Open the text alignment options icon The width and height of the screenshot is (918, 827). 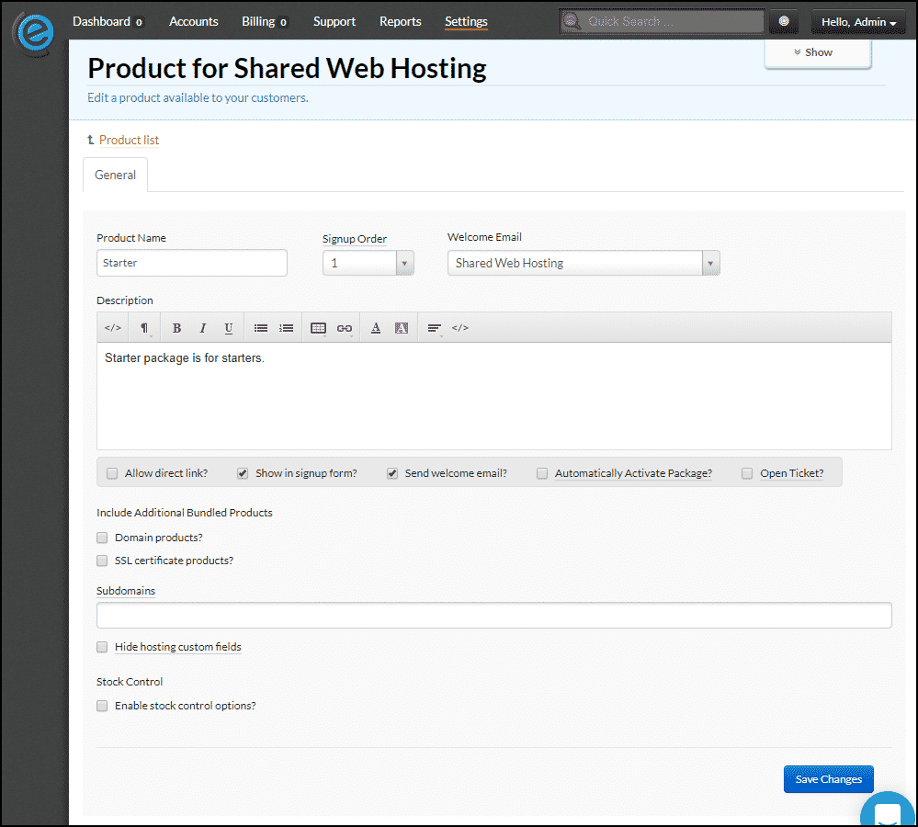434,328
